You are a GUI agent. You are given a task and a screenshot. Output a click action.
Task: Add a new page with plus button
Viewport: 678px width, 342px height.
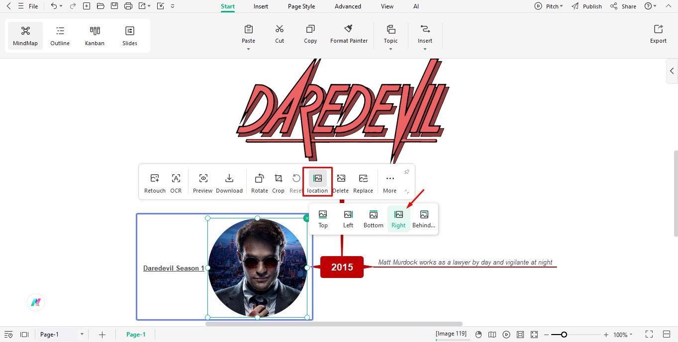(x=102, y=335)
